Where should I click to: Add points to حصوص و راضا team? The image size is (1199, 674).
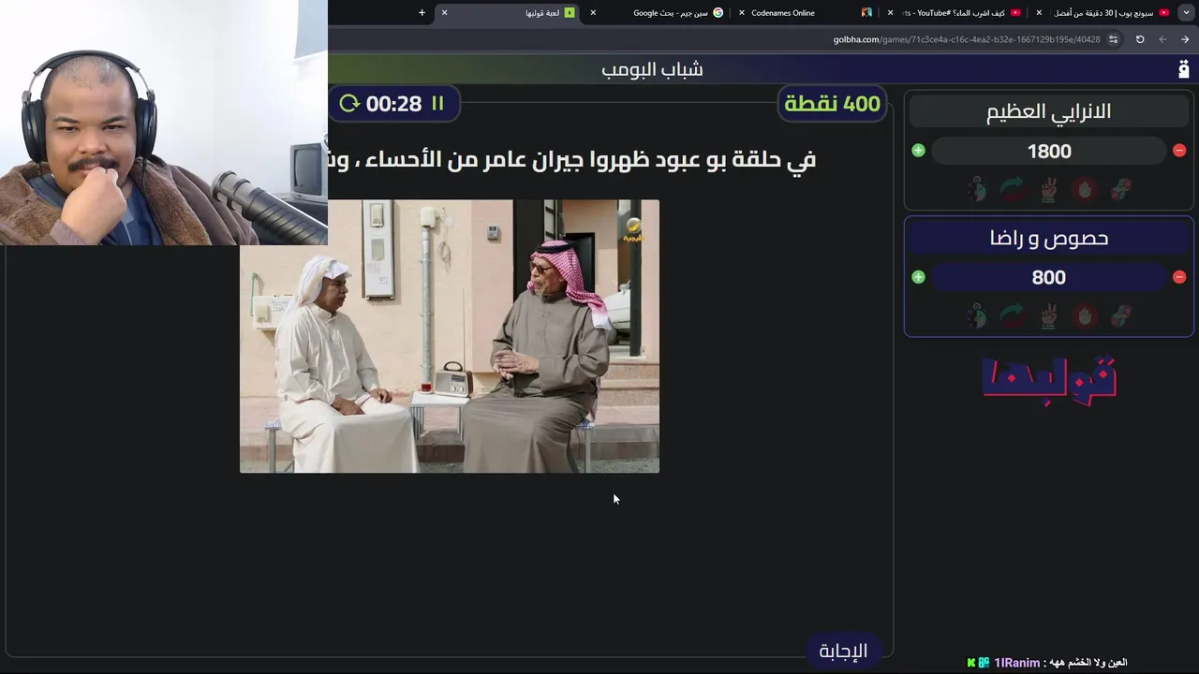coord(918,277)
